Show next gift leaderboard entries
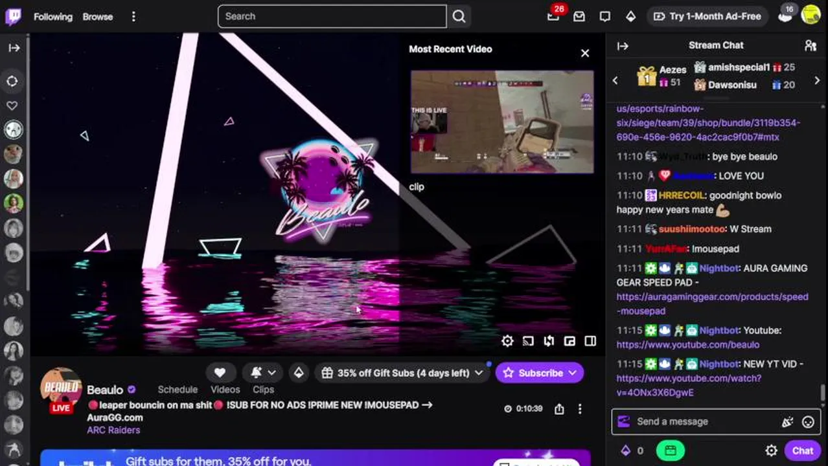828x466 pixels. [x=817, y=81]
